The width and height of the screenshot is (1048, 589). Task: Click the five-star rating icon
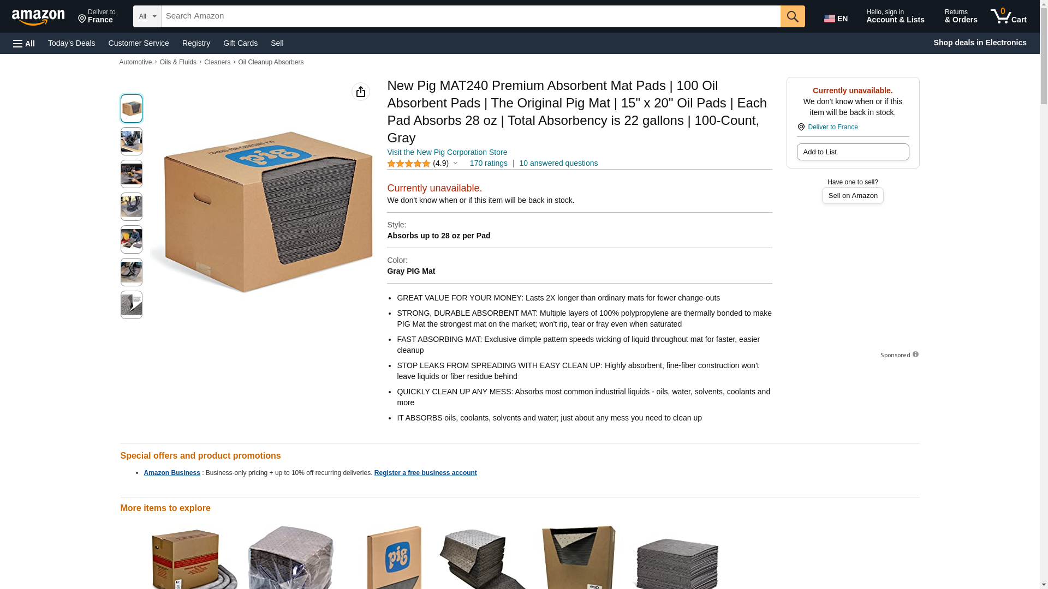point(408,164)
